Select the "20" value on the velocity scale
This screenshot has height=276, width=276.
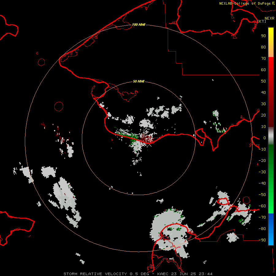[263, 115]
